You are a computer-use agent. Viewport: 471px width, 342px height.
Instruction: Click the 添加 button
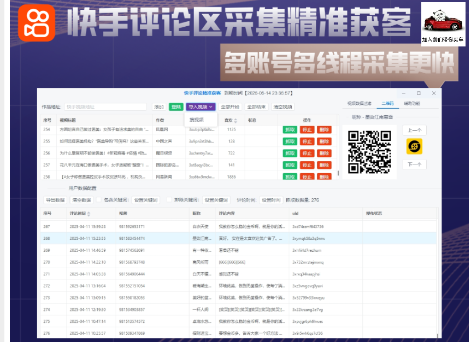(159, 107)
